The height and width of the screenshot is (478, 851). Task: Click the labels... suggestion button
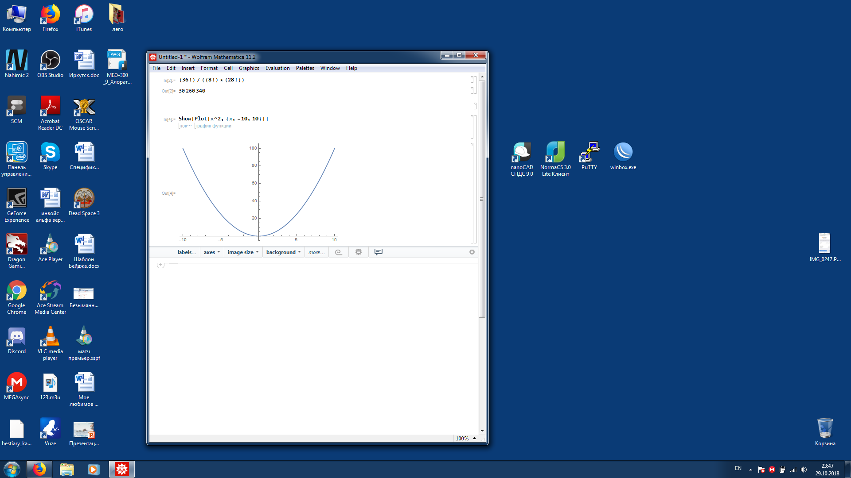tap(187, 252)
